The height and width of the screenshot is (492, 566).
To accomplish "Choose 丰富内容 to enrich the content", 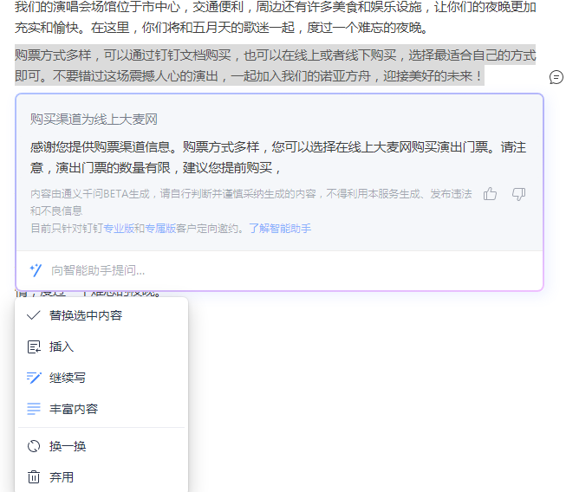I will click(x=74, y=409).
